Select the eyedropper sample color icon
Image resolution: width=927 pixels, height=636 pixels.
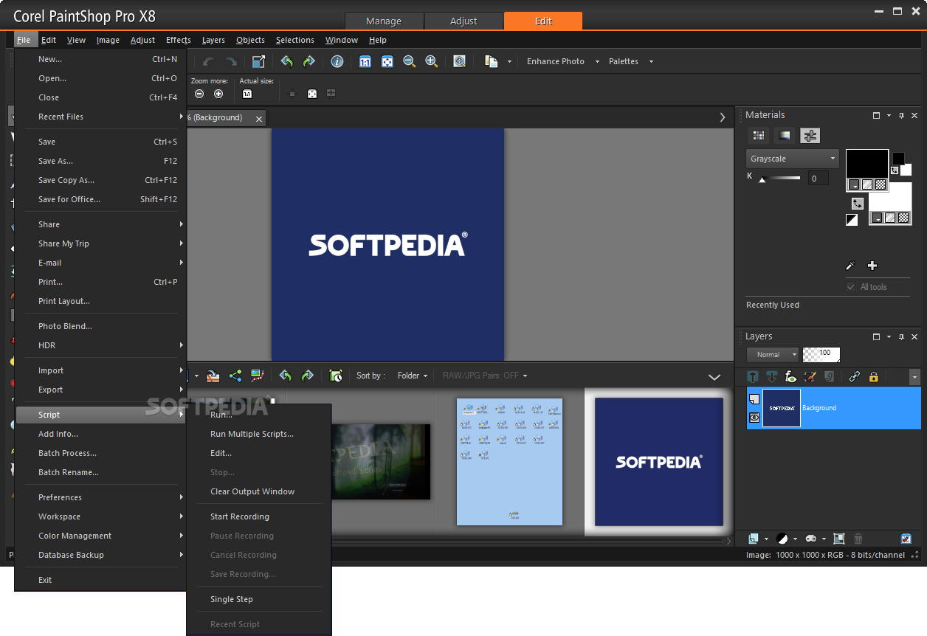point(850,266)
